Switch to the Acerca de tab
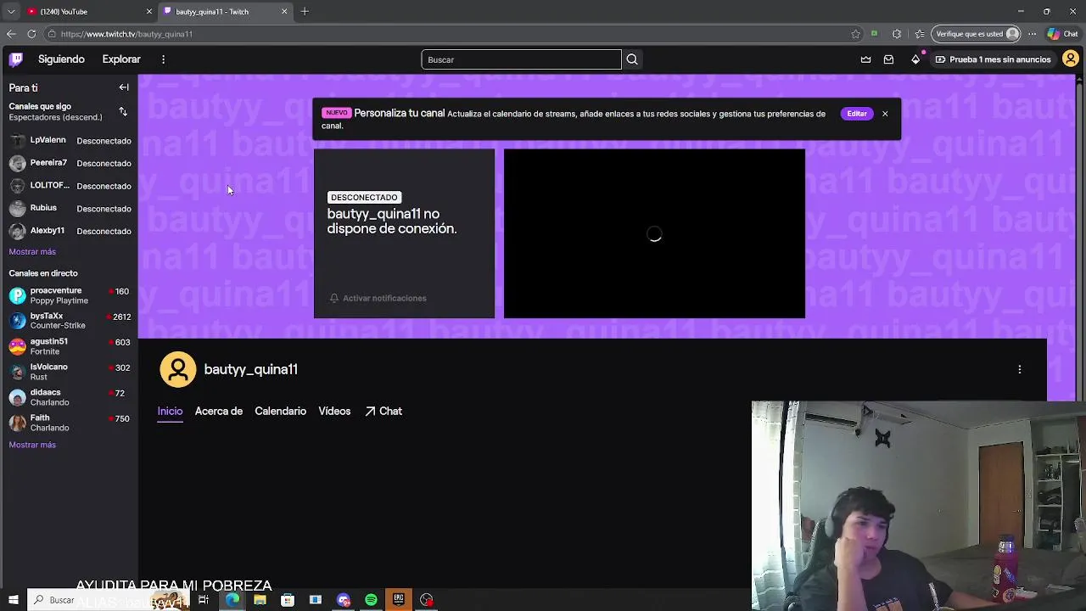Viewport: 1086px width, 611px height. click(219, 411)
